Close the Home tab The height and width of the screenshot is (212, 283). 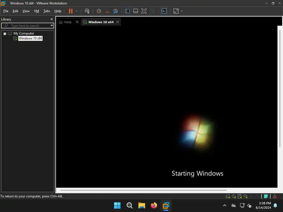pyautogui.click(x=77, y=22)
